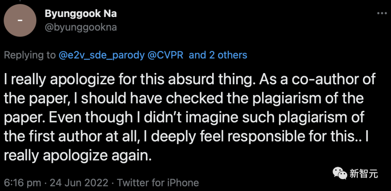
Task: Open the "Twitter for iPhone" source link
Action: 158,183
